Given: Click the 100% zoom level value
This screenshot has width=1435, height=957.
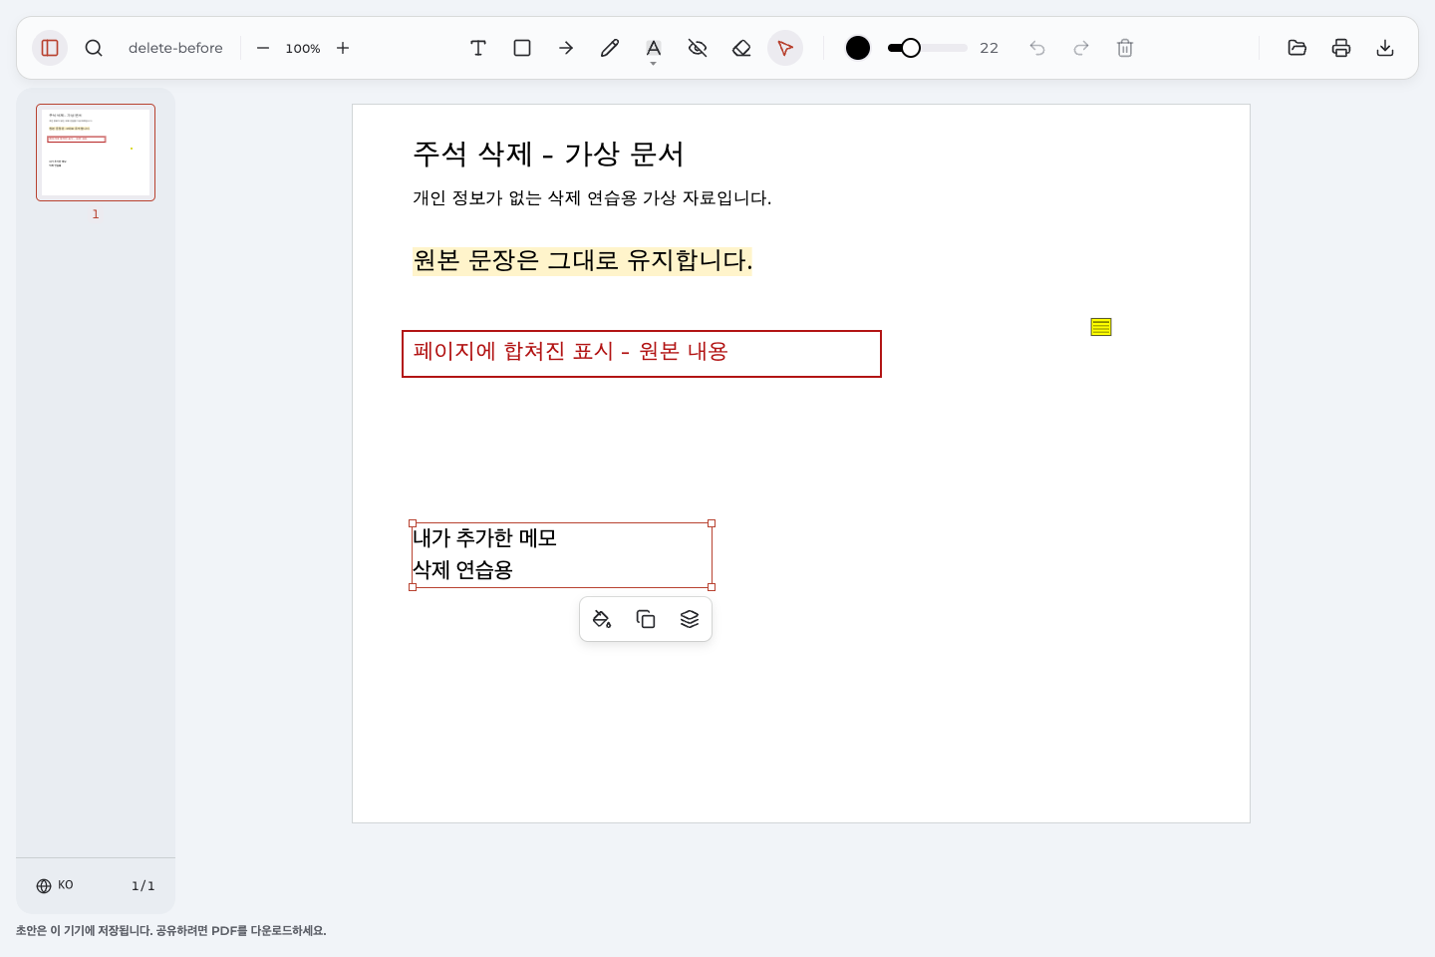Looking at the screenshot, I should (x=303, y=48).
